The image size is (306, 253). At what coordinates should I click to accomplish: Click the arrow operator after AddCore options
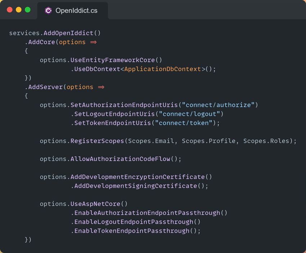tap(94, 42)
